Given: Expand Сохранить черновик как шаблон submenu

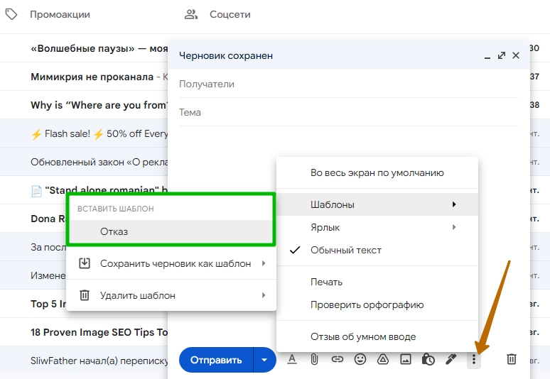Looking at the screenshot, I should [x=171, y=263].
